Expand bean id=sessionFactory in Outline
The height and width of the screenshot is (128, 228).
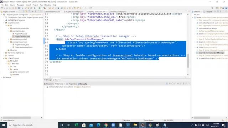195,47
